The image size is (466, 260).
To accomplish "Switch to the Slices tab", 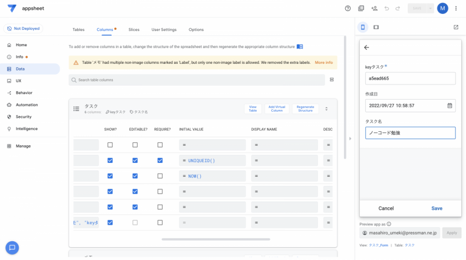I will click(x=134, y=29).
